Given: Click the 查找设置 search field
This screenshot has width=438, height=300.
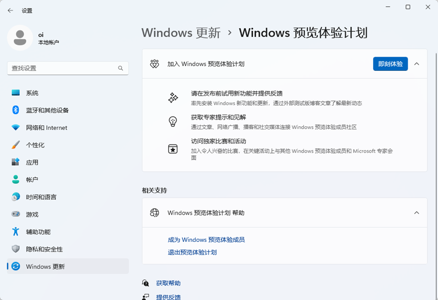Looking at the screenshot, I should coord(68,68).
